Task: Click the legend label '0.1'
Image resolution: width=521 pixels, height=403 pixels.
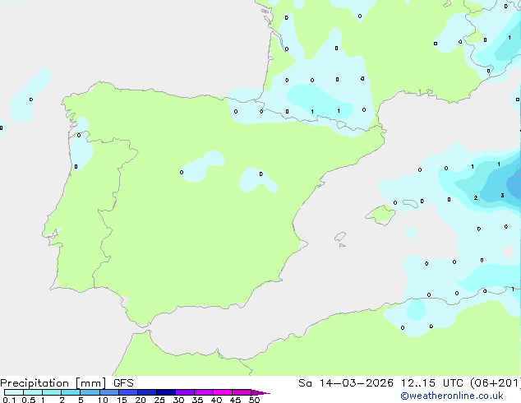Action: (9, 400)
